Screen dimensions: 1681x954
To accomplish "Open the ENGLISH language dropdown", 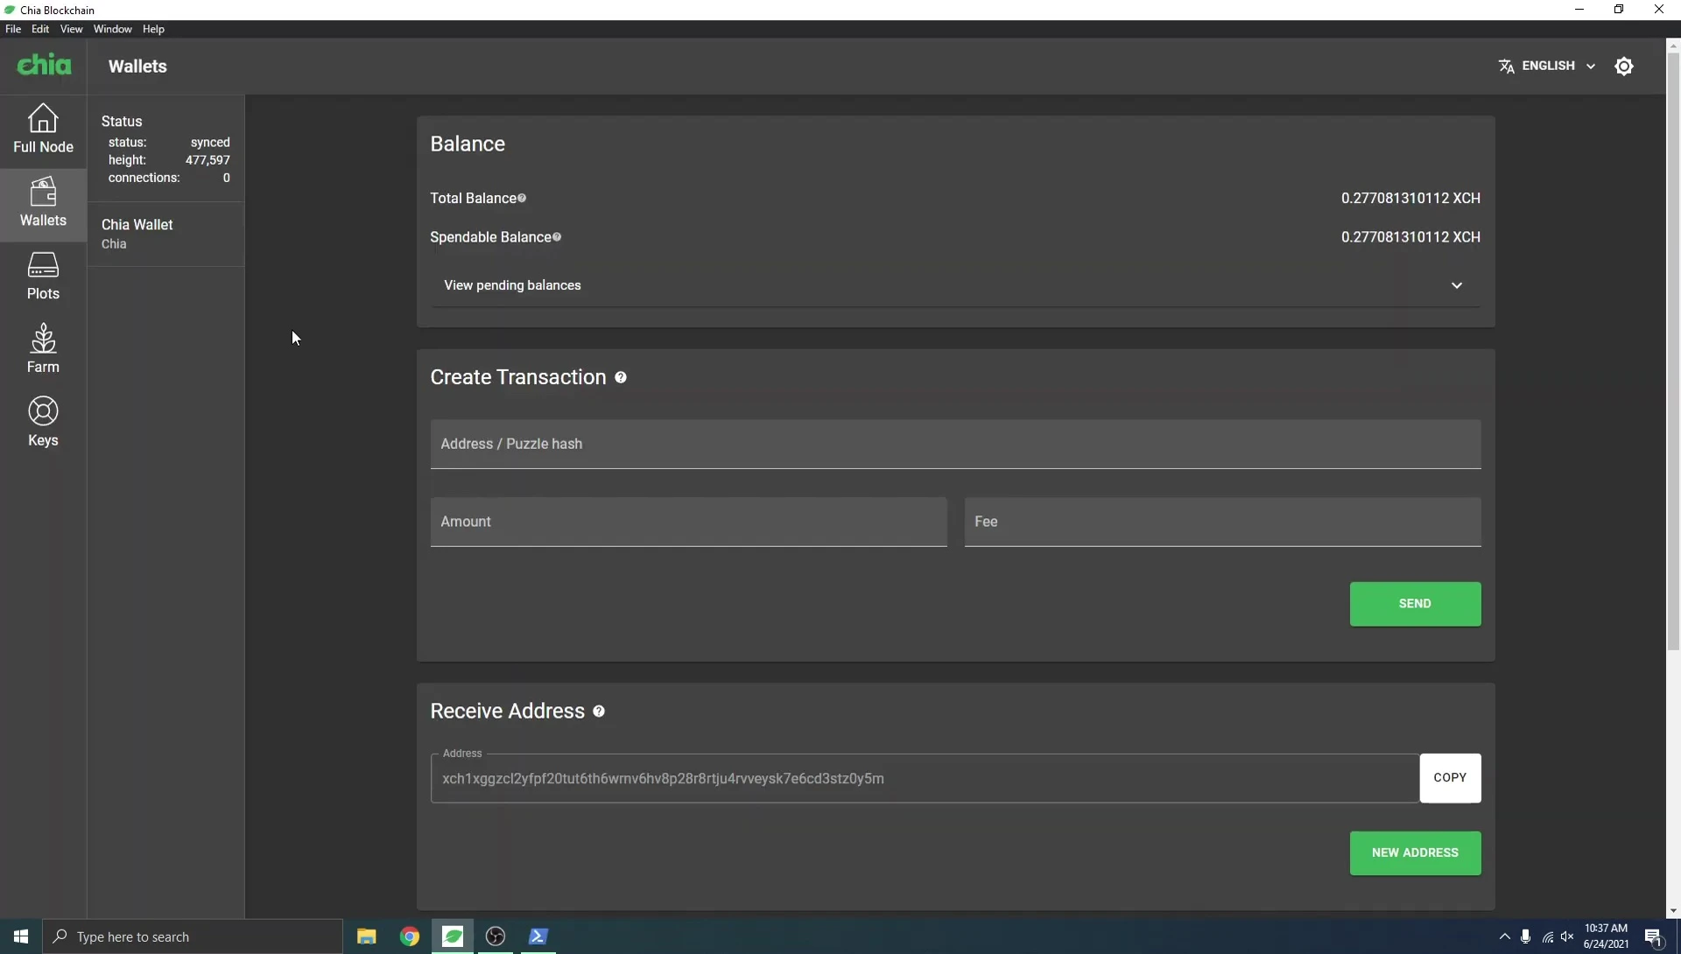I will pos(1547,67).
